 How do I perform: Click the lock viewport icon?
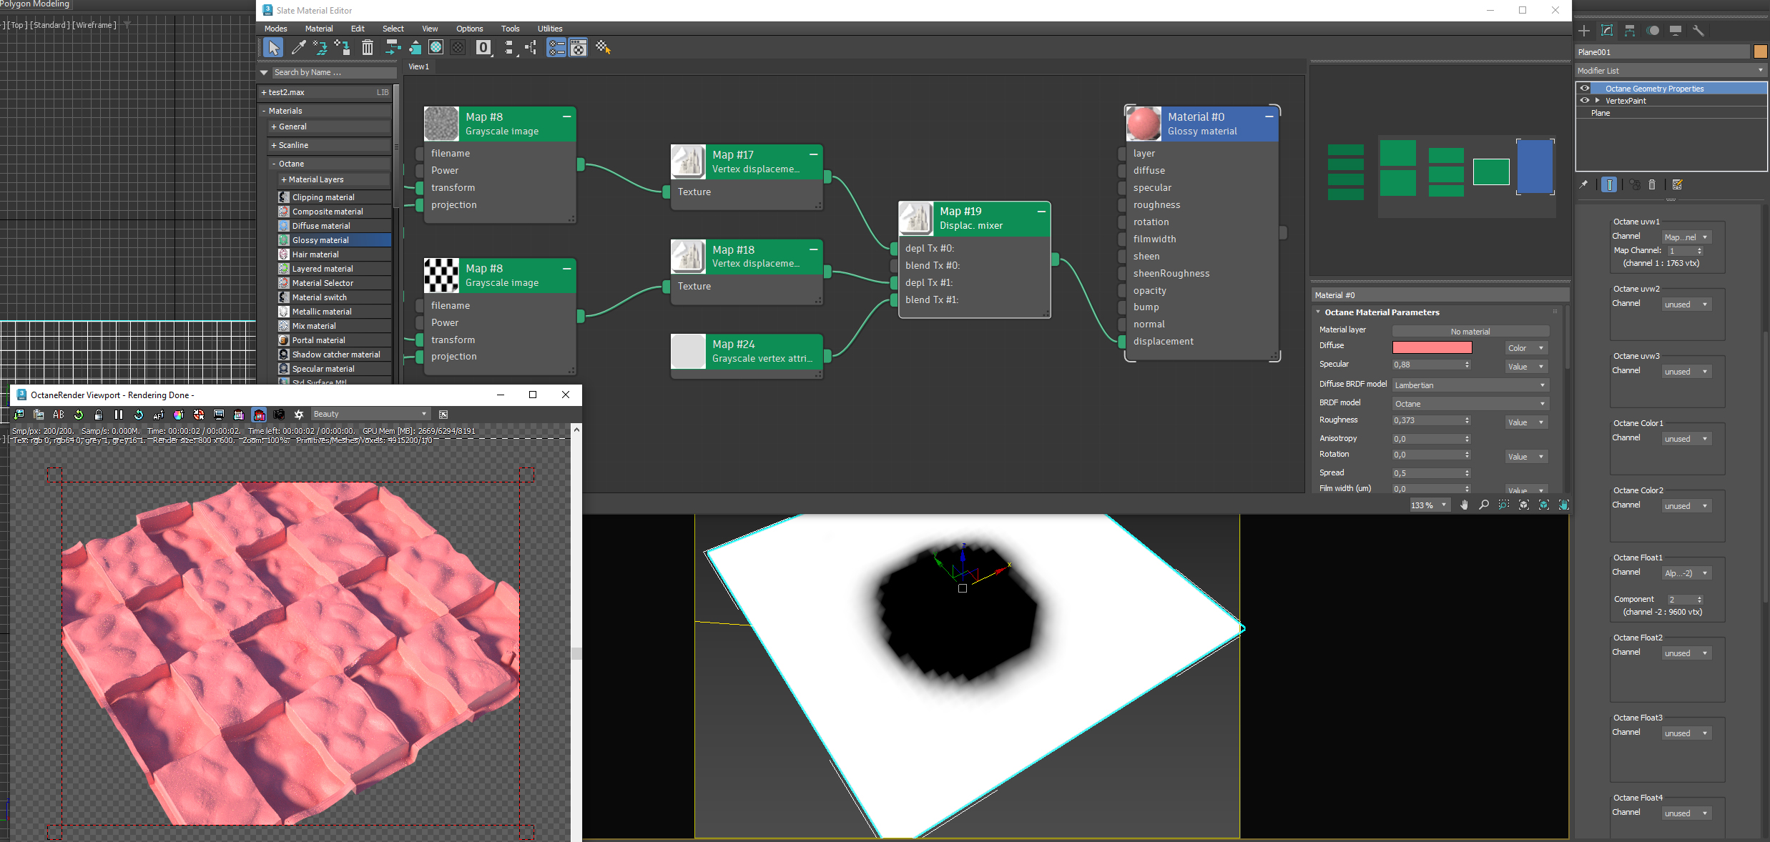point(99,415)
